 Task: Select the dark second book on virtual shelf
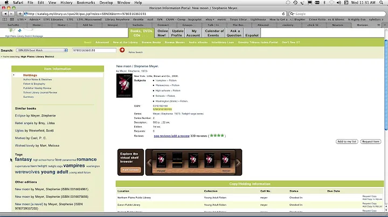[x=177, y=160]
